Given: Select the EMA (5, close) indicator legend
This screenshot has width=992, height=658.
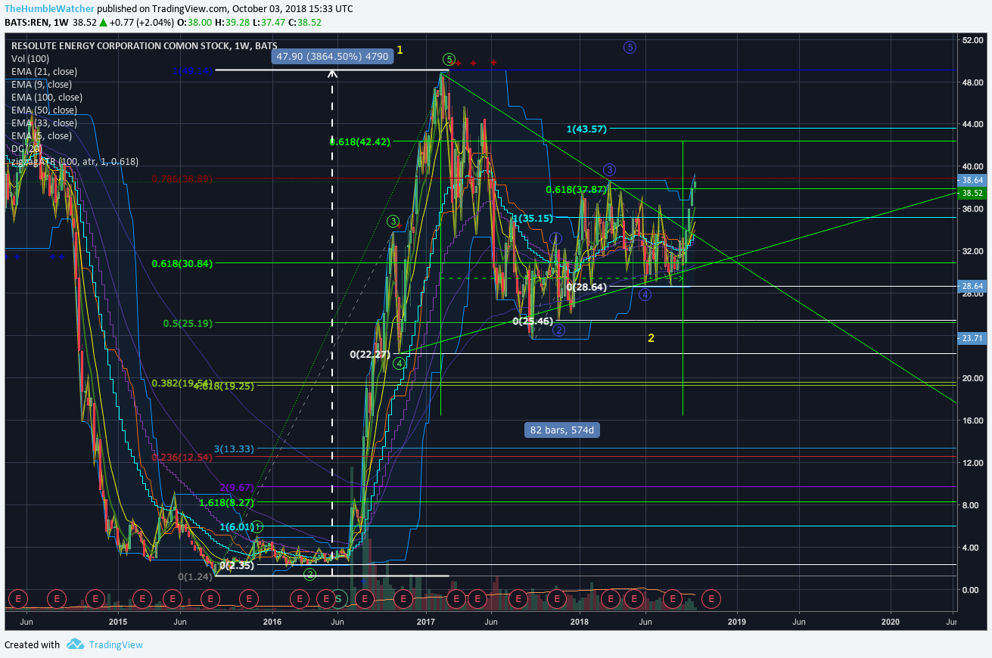Looking at the screenshot, I should point(41,135).
